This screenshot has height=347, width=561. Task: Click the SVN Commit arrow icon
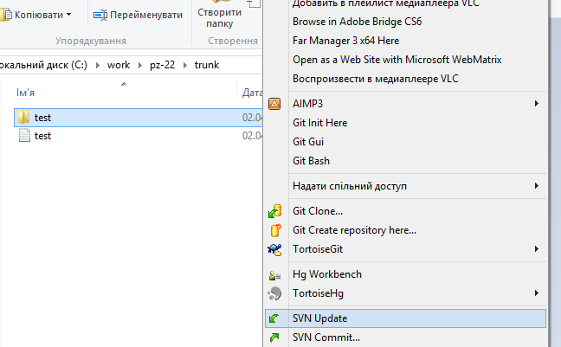click(274, 337)
